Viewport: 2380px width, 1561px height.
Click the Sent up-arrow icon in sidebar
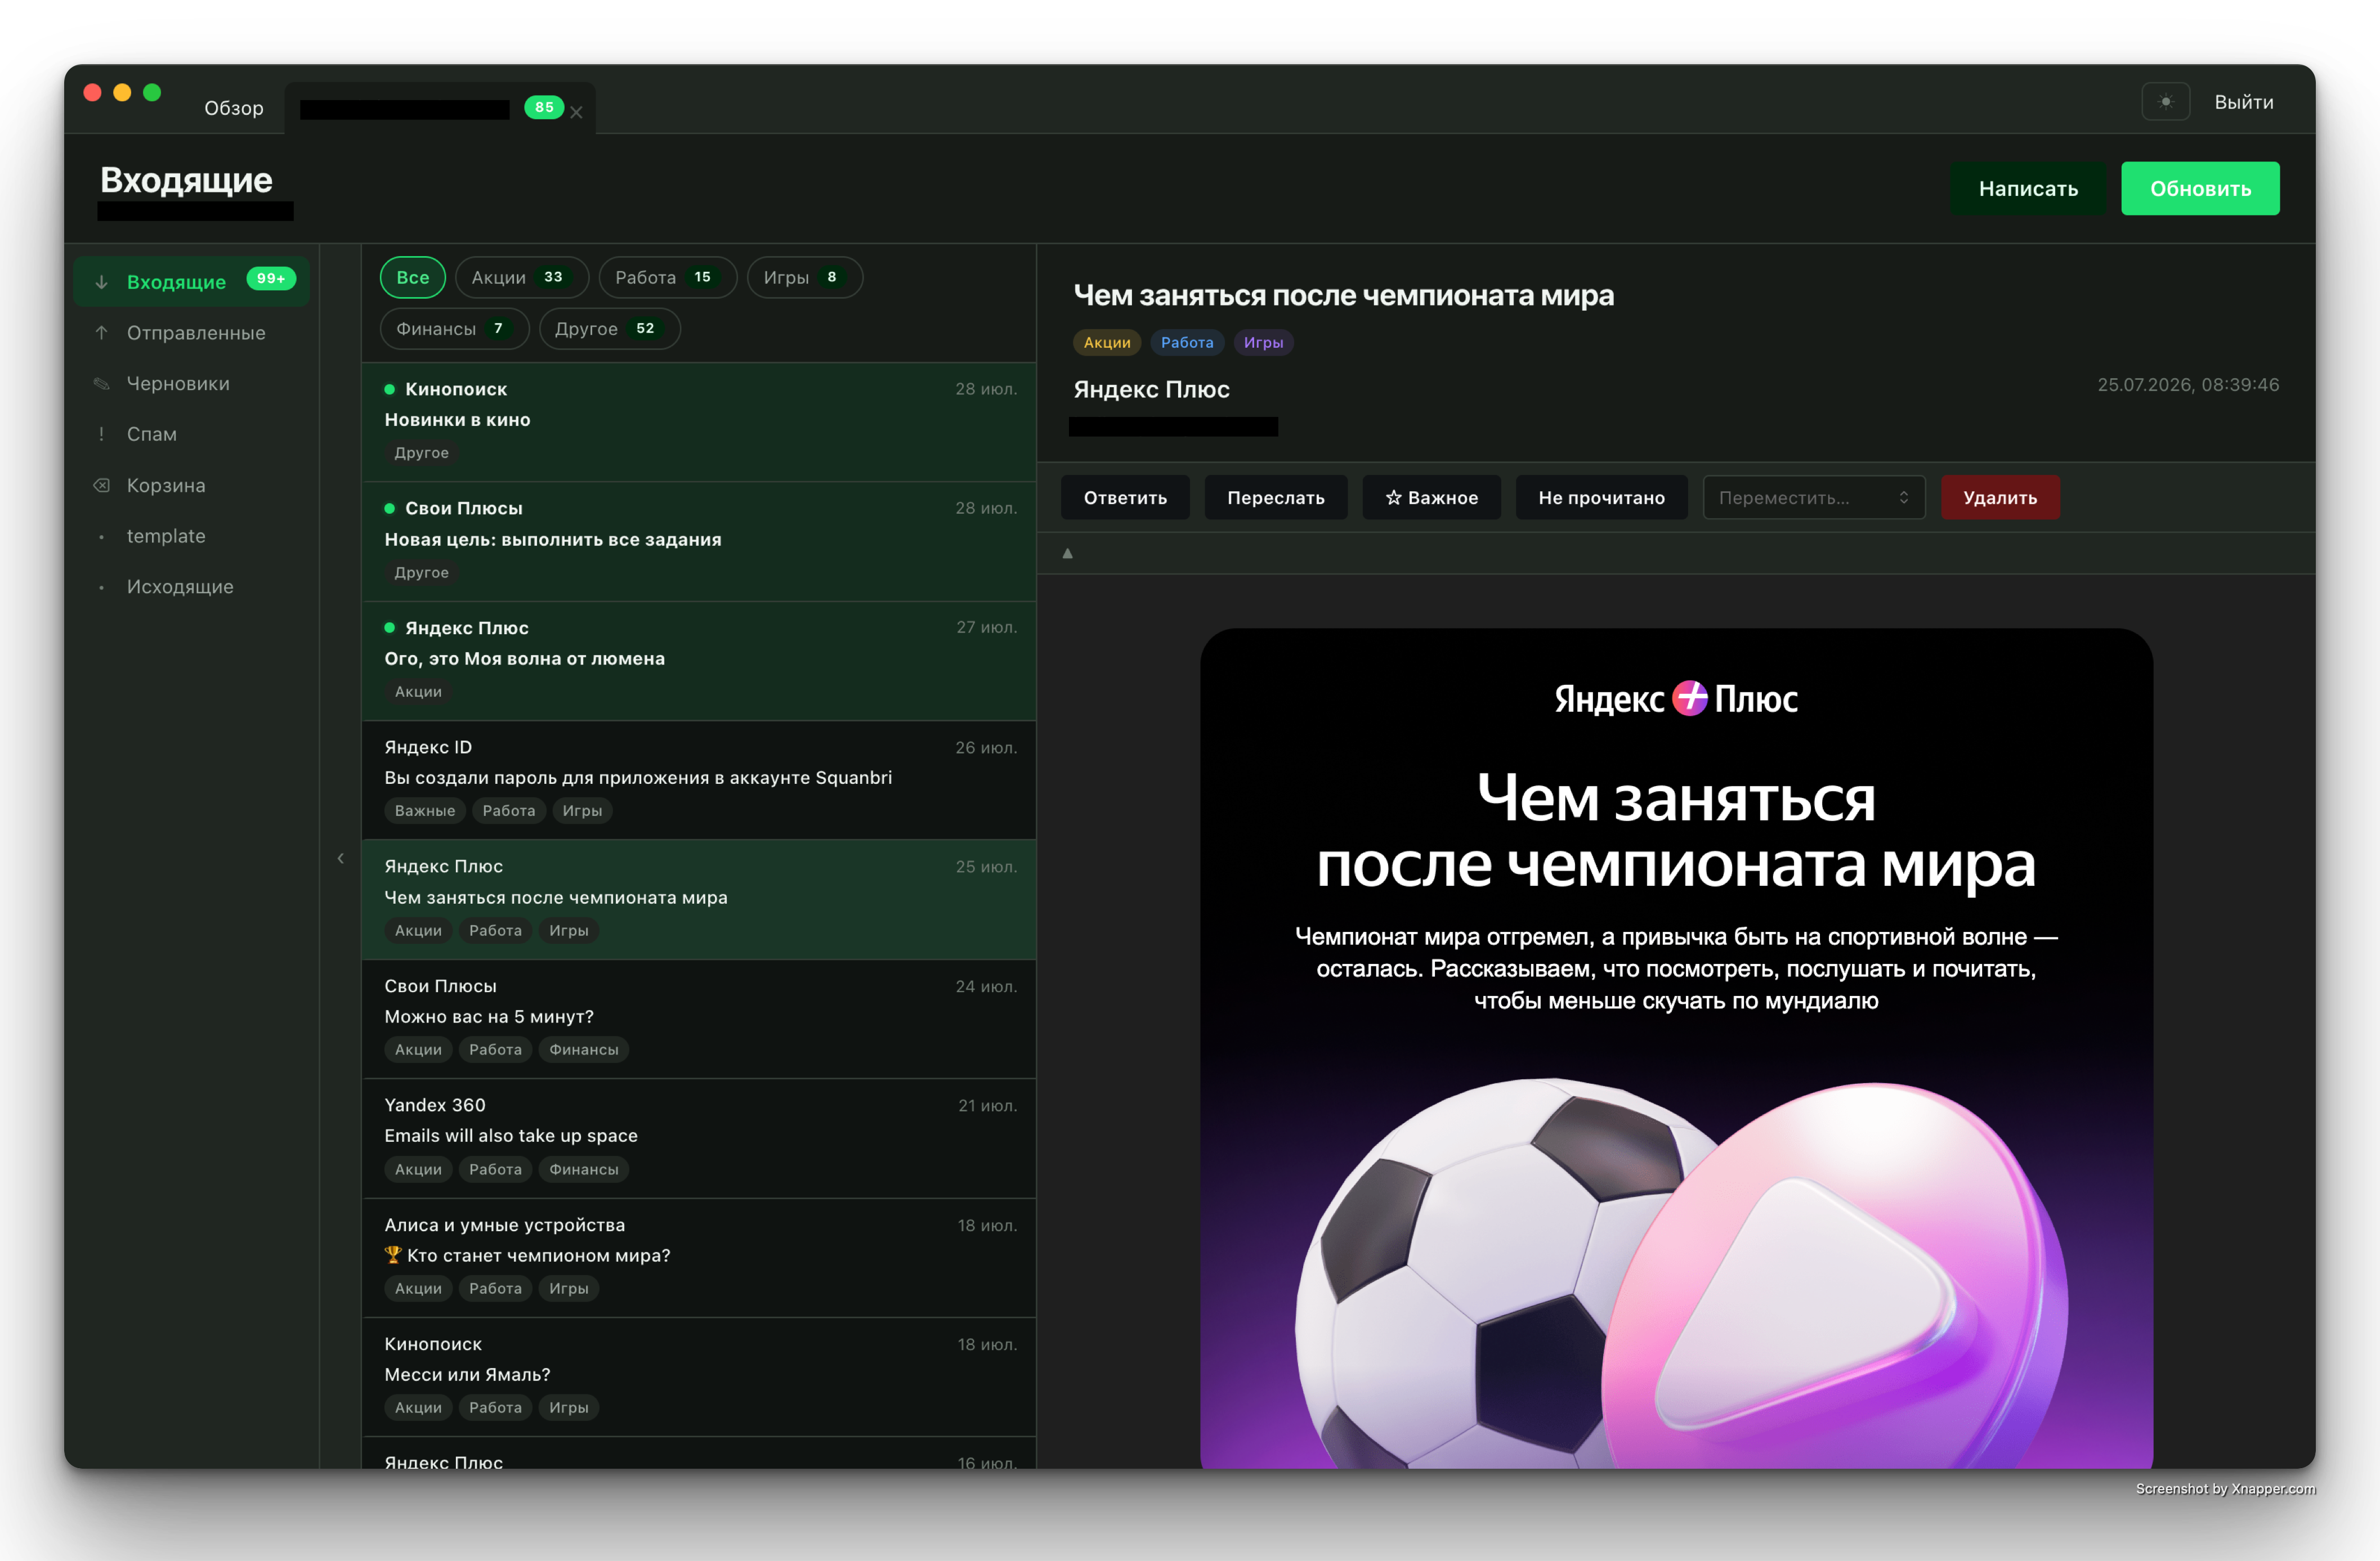[101, 333]
